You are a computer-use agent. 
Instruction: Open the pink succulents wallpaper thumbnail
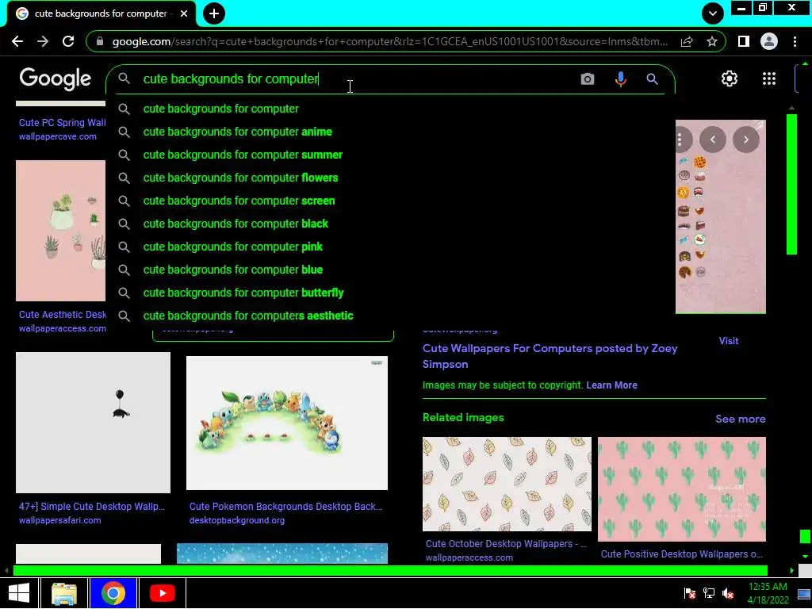point(60,231)
